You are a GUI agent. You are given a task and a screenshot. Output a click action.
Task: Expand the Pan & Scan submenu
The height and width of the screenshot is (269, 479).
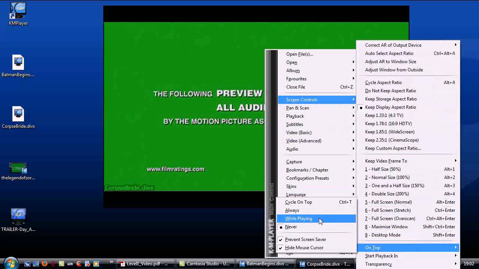(x=317, y=108)
